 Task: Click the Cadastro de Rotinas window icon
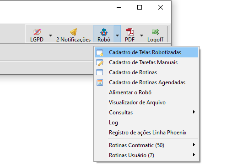click(x=99, y=72)
